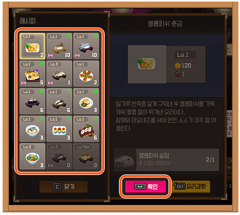Choose the Lv.3 sushi recipe with quantity 1
Image resolution: width=240 pixels, height=215 pixels.
(59, 74)
